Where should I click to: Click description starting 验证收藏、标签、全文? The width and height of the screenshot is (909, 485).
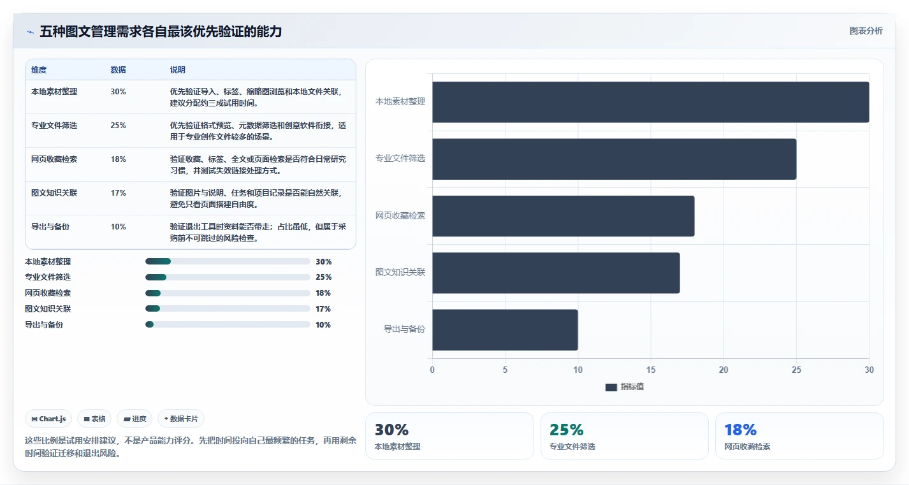point(258,164)
